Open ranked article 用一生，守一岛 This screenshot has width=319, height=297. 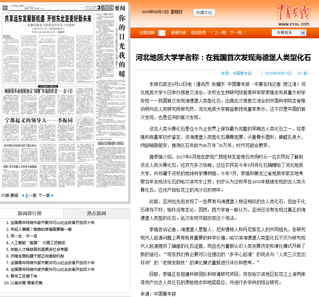tap(24, 236)
